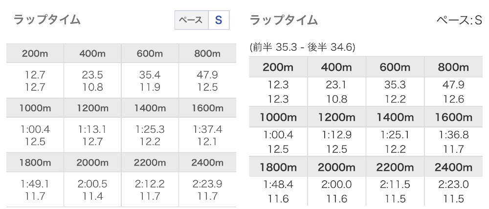Screen dimensions: 489x209
Task: Click the 前半 35.3 - 後半 34.6 summary
Action: click(302, 48)
